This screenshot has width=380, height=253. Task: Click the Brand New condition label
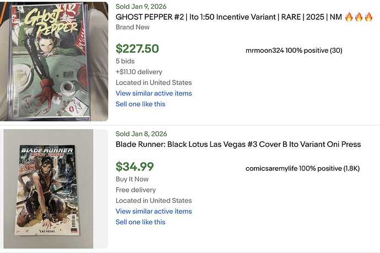(133, 26)
